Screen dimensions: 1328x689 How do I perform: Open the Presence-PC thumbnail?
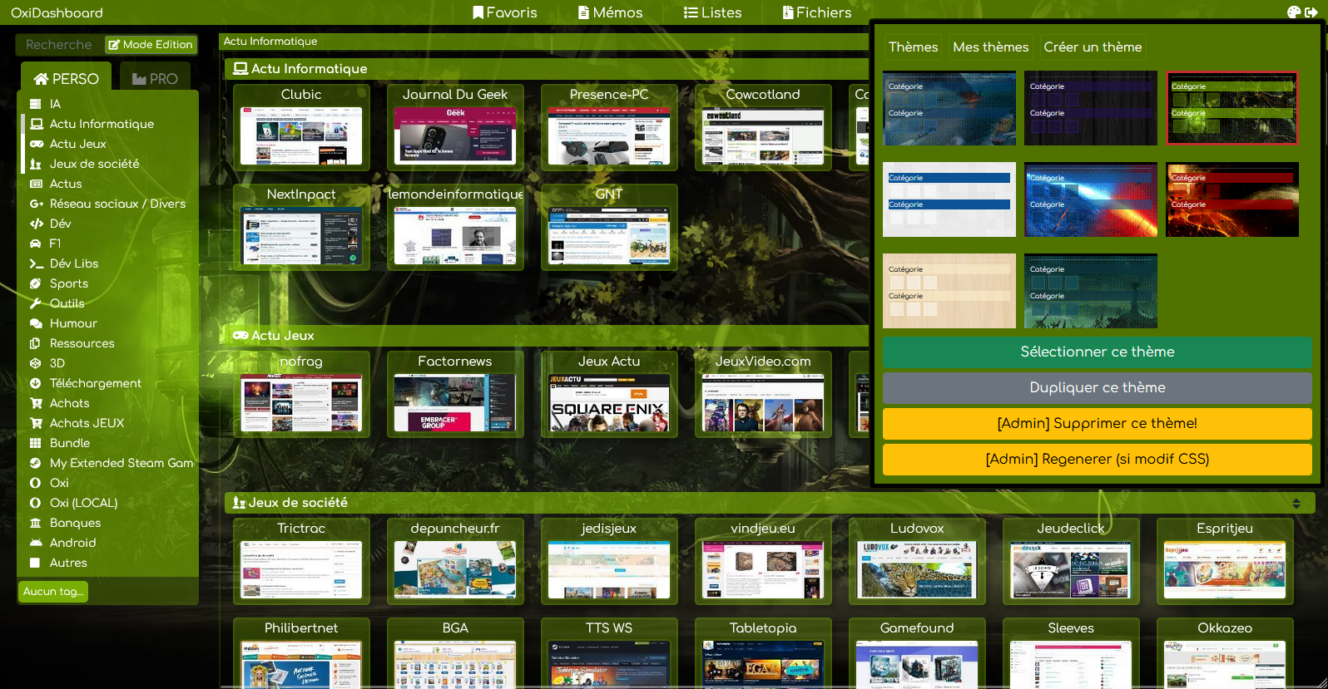(609, 135)
